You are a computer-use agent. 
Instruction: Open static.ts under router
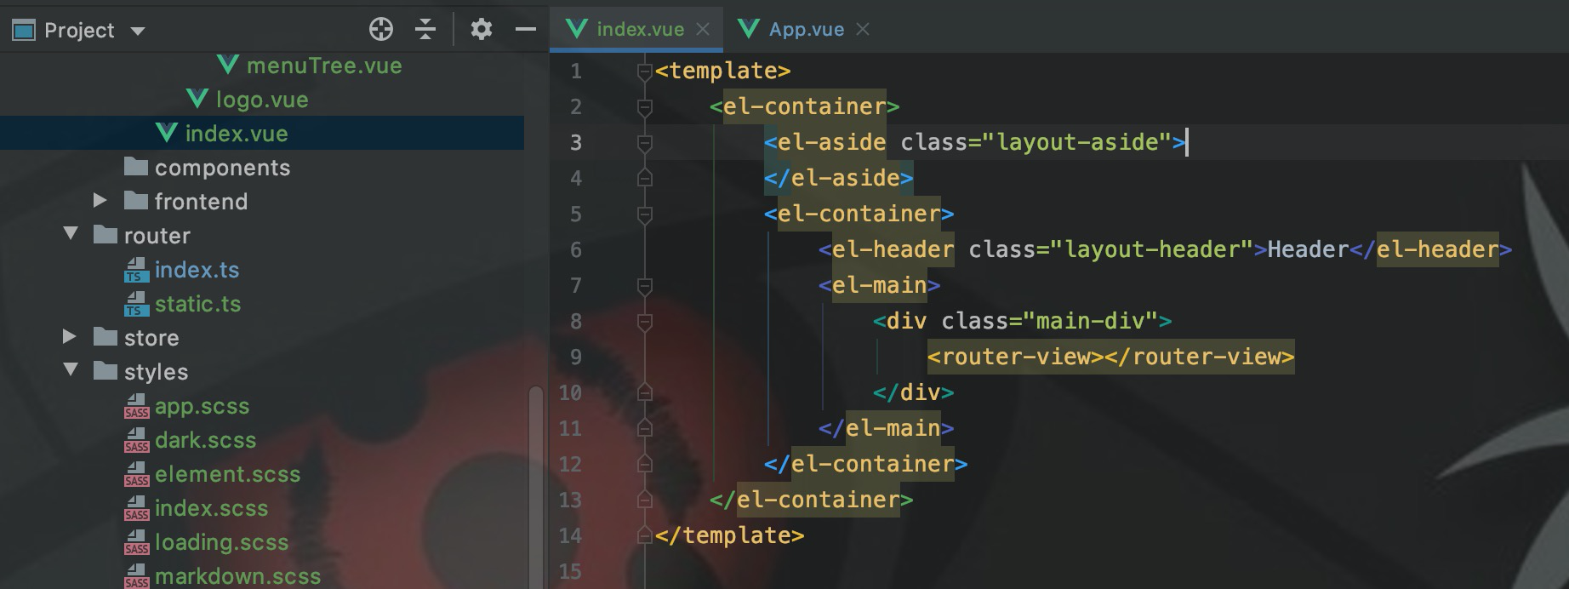click(197, 304)
